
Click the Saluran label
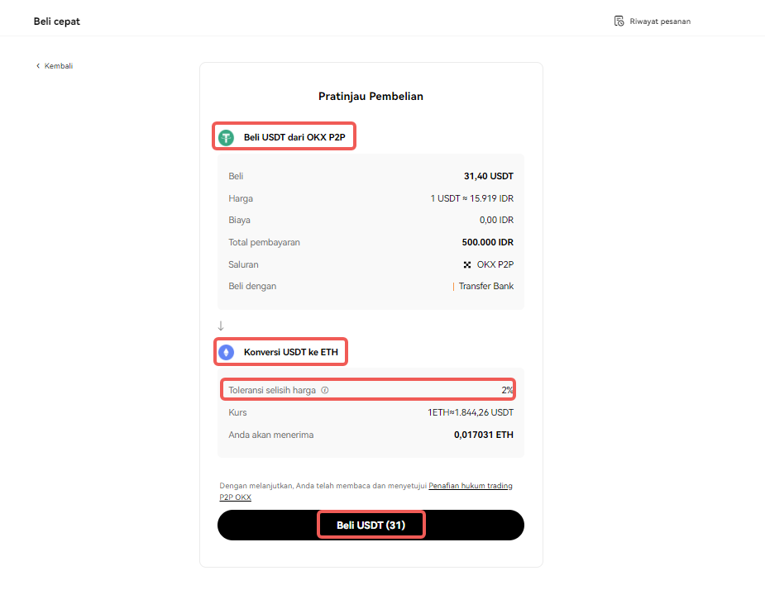click(x=243, y=264)
